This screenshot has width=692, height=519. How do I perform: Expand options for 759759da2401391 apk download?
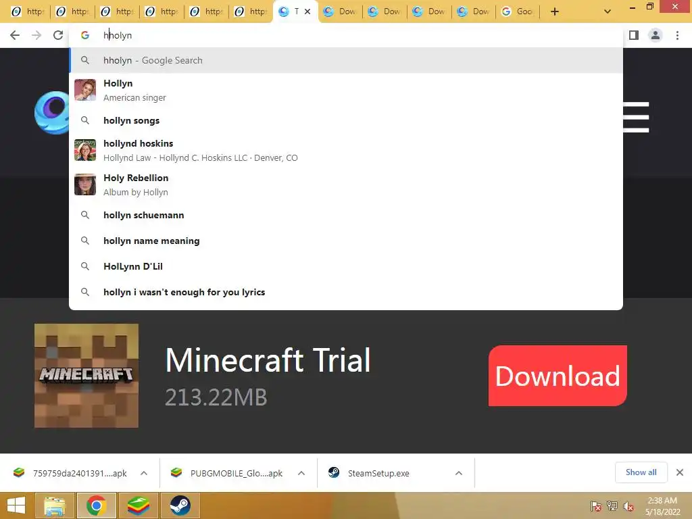tap(144, 473)
